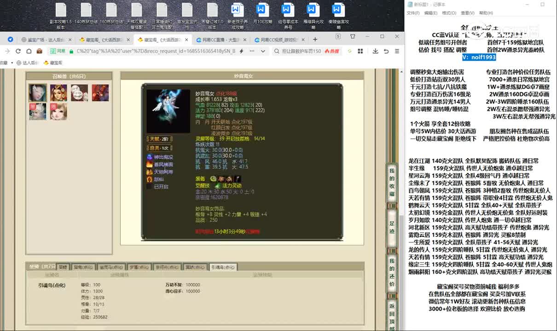Click the third equipment icon

[229, 178]
